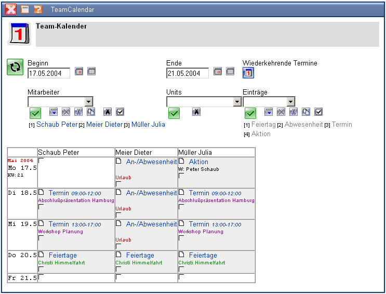The width and height of the screenshot is (386, 294).
Task: Tick Schaub Peter's checkbox for Mo 17.5
Action: point(41,161)
